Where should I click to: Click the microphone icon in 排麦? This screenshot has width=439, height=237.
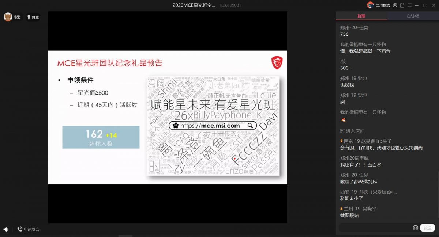click(28, 17)
